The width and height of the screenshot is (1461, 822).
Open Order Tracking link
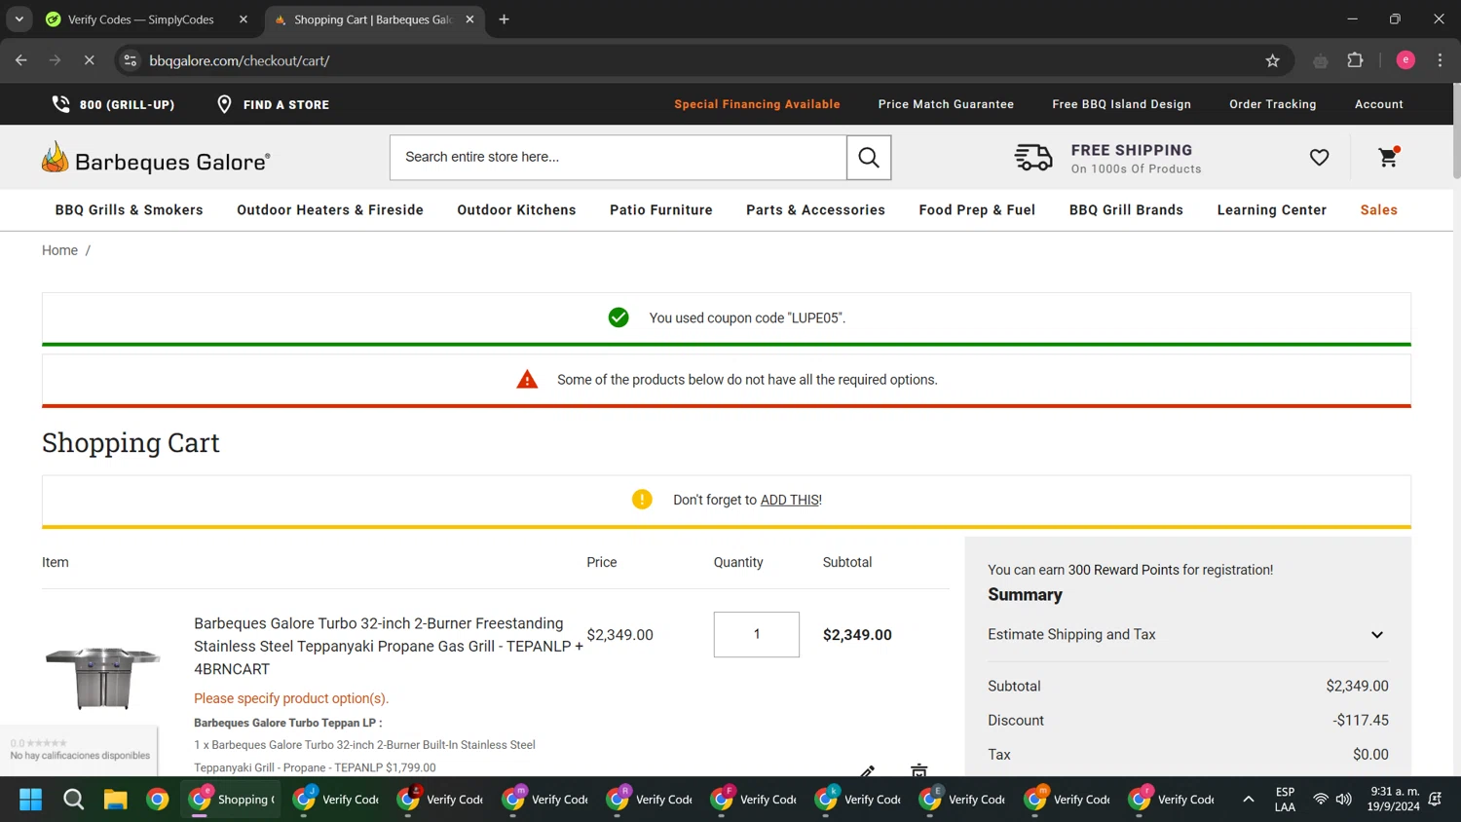click(1272, 104)
